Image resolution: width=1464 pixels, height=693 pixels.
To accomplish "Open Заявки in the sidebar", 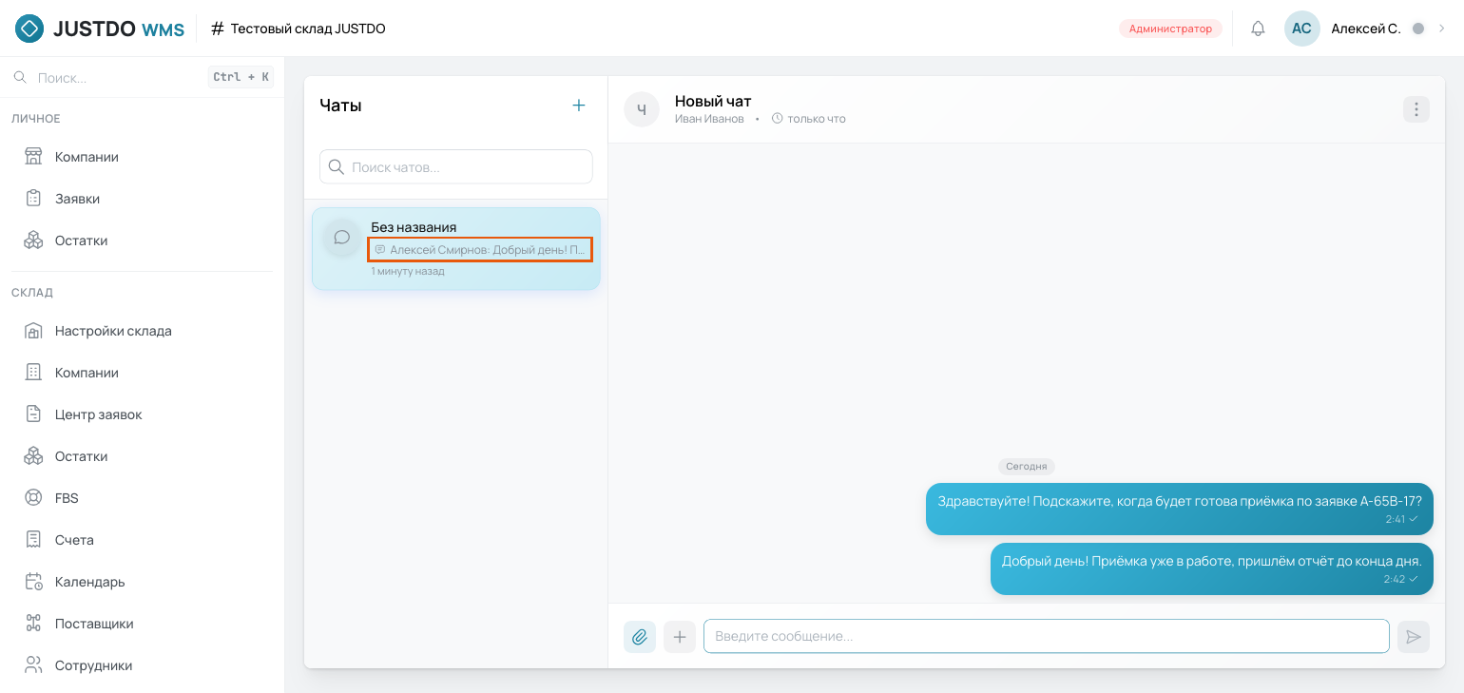I will [x=142, y=199].
